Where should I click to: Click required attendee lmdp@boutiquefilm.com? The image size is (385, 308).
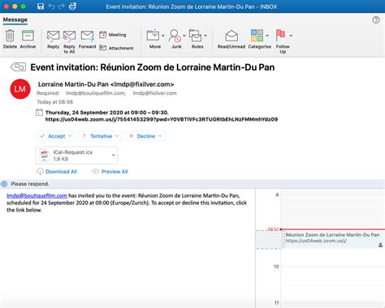click(96, 93)
